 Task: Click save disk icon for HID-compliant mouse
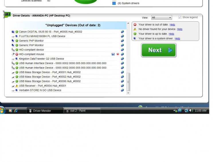[113, 54]
